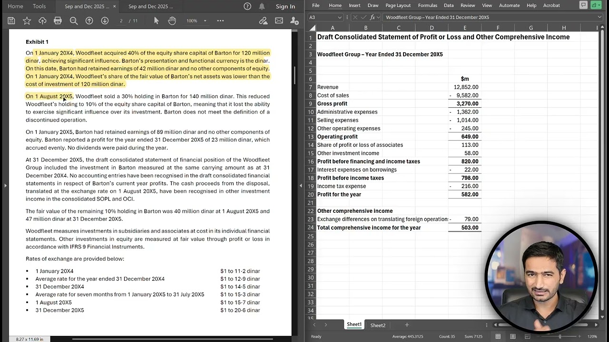Select column A header
Viewport: 609px width, 342px height.
333,28
